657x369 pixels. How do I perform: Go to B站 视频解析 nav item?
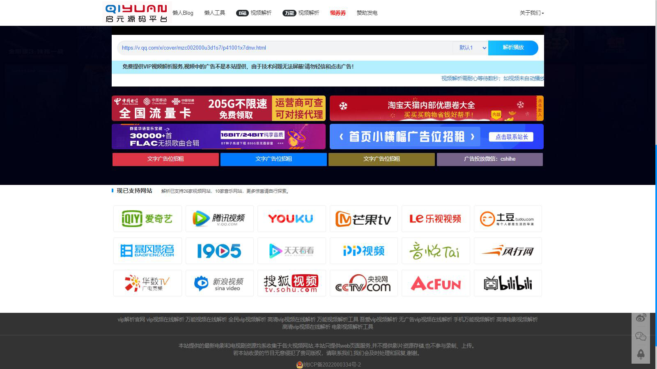click(254, 13)
